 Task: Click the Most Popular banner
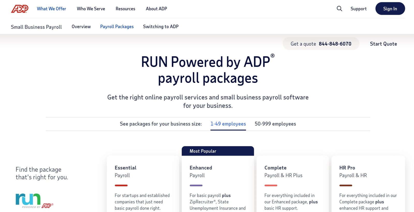pyautogui.click(x=218, y=151)
